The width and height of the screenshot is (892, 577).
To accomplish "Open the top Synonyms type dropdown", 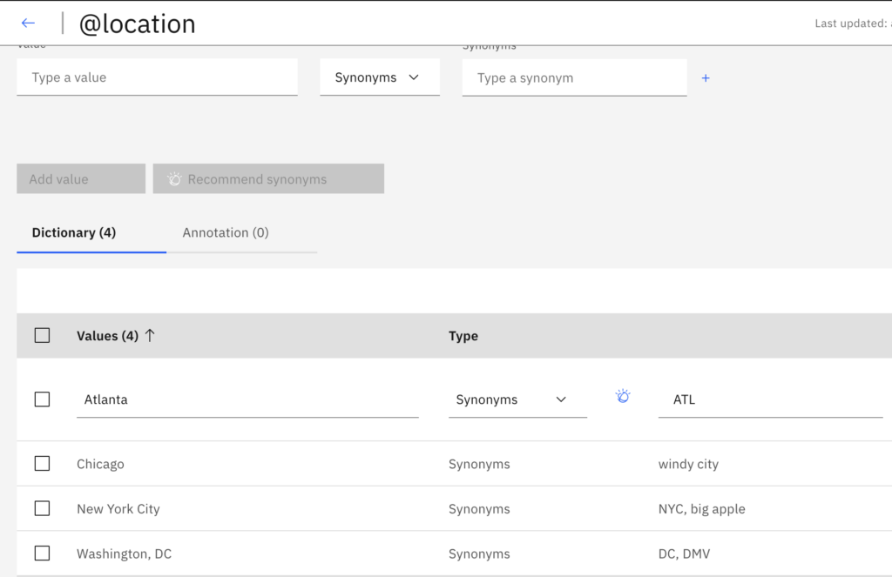I will pyautogui.click(x=379, y=77).
